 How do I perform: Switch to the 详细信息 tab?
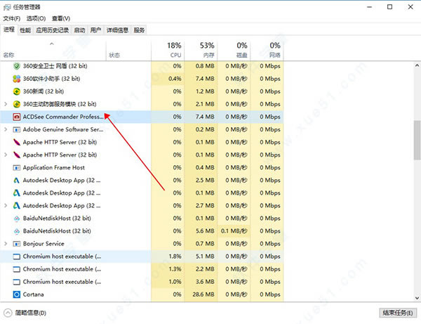pyautogui.click(x=117, y=30)
